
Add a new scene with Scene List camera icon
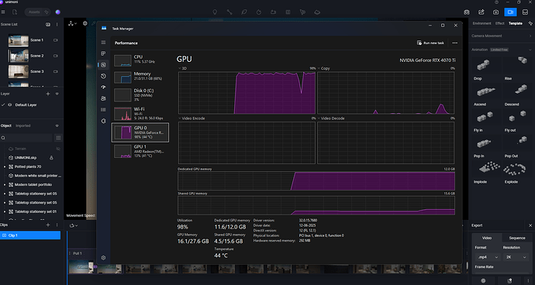click(48, 25)
